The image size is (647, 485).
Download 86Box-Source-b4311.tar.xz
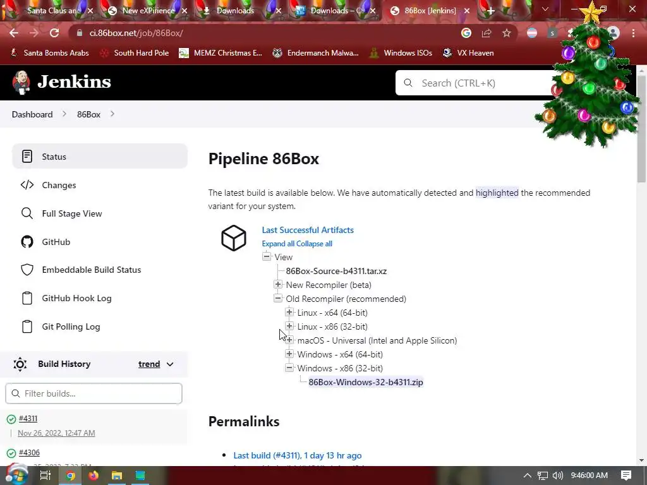click(336, 271)
